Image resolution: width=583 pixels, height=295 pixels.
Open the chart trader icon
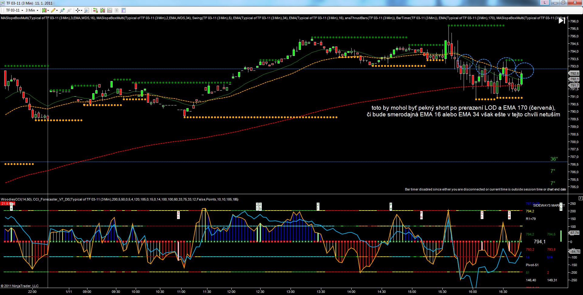pyautogui.click(x=95, y=10)
